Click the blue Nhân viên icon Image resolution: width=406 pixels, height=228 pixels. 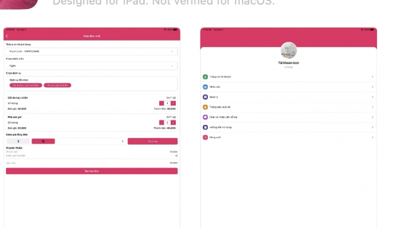(205, 87)
